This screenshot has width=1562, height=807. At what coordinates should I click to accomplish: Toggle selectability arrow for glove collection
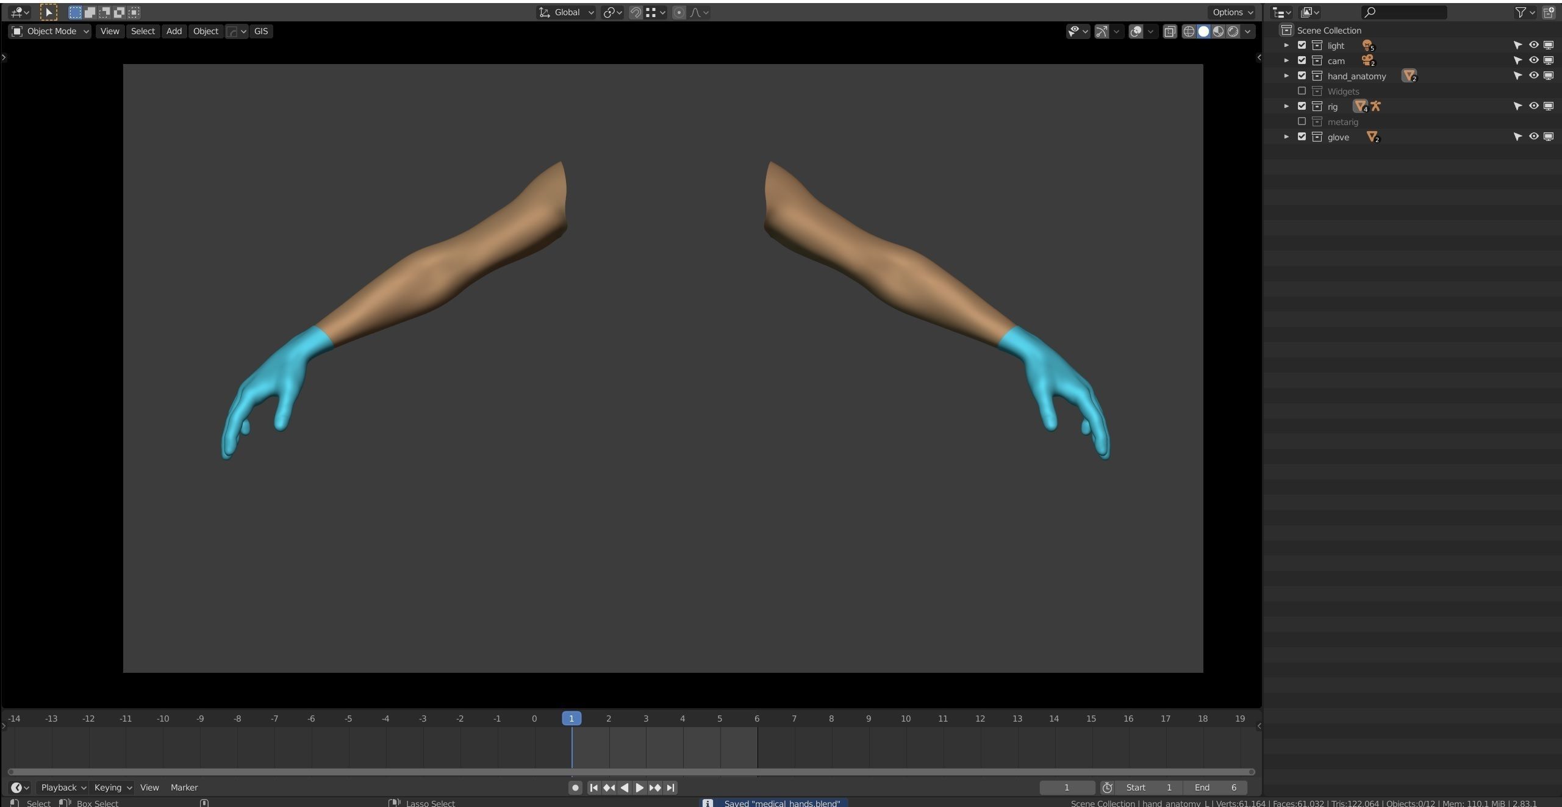(x=1517, y=137)
